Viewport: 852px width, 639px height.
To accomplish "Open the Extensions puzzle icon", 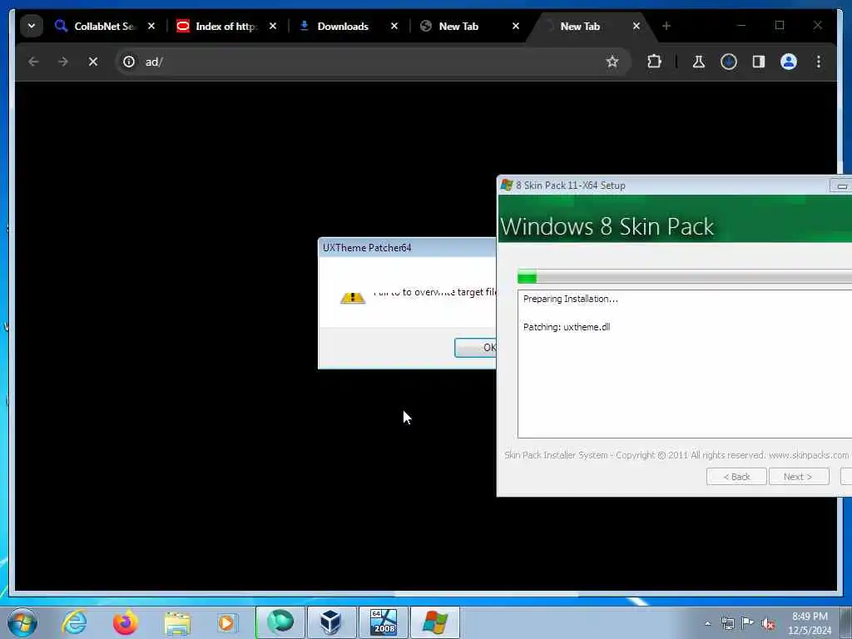I will coord(654,62).
